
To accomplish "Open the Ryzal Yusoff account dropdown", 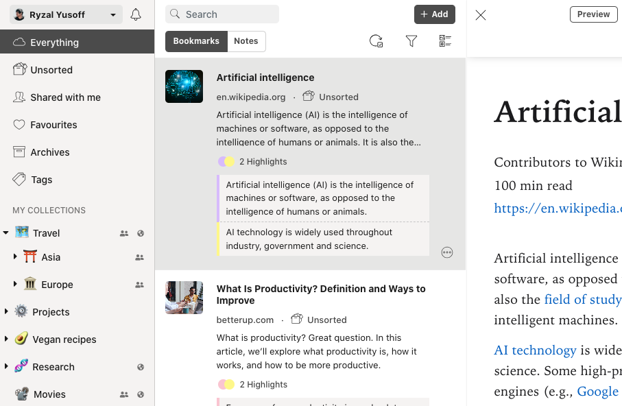I will click(x=65, y=14).
